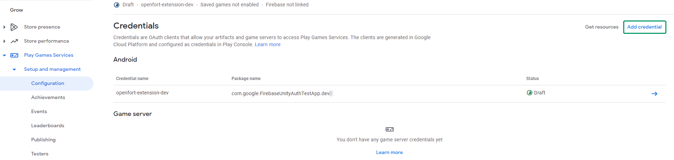Click the Store presence play icon

click(x=14, y=27)
